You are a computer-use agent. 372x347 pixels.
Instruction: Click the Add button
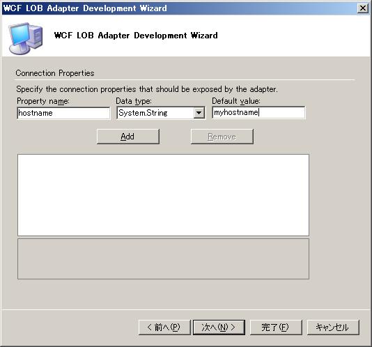point(128,137)
